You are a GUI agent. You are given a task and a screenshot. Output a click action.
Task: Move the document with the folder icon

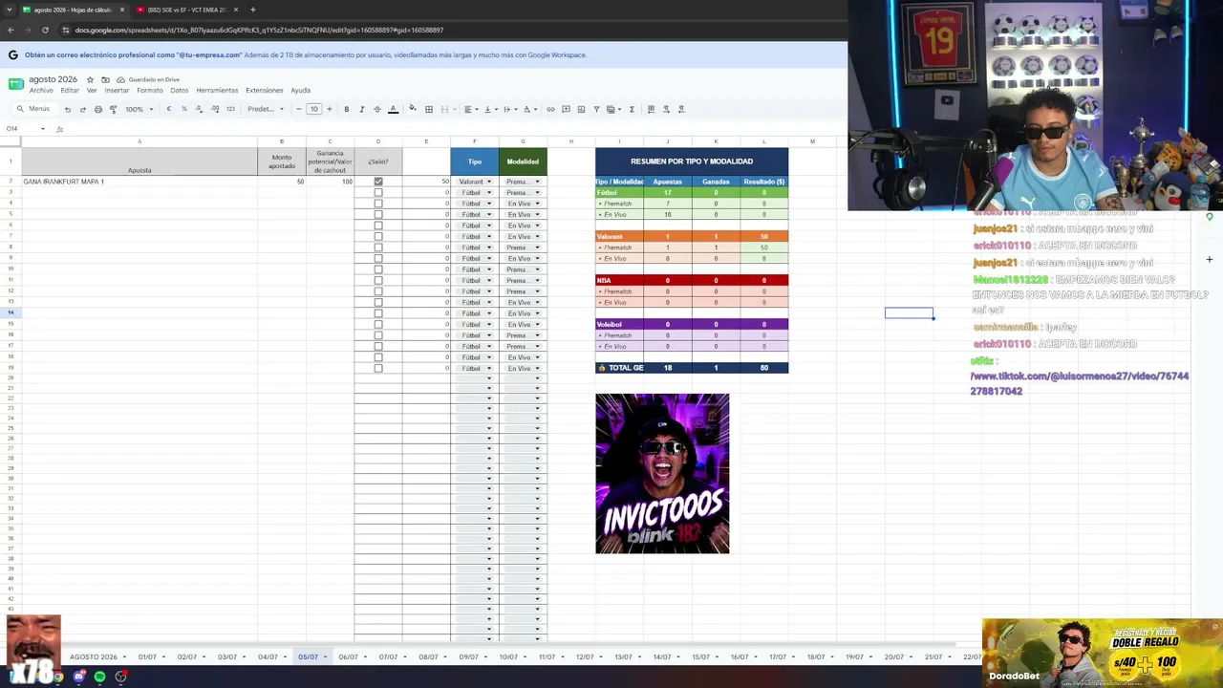pos(105,79)
